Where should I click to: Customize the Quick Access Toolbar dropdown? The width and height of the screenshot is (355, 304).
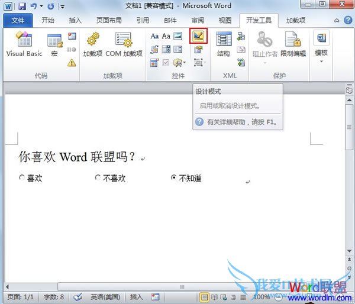click(62, 7)
